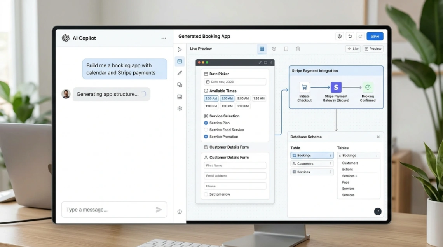Click the edit pencil in preview window titlebar

click(x=260, y=63)
